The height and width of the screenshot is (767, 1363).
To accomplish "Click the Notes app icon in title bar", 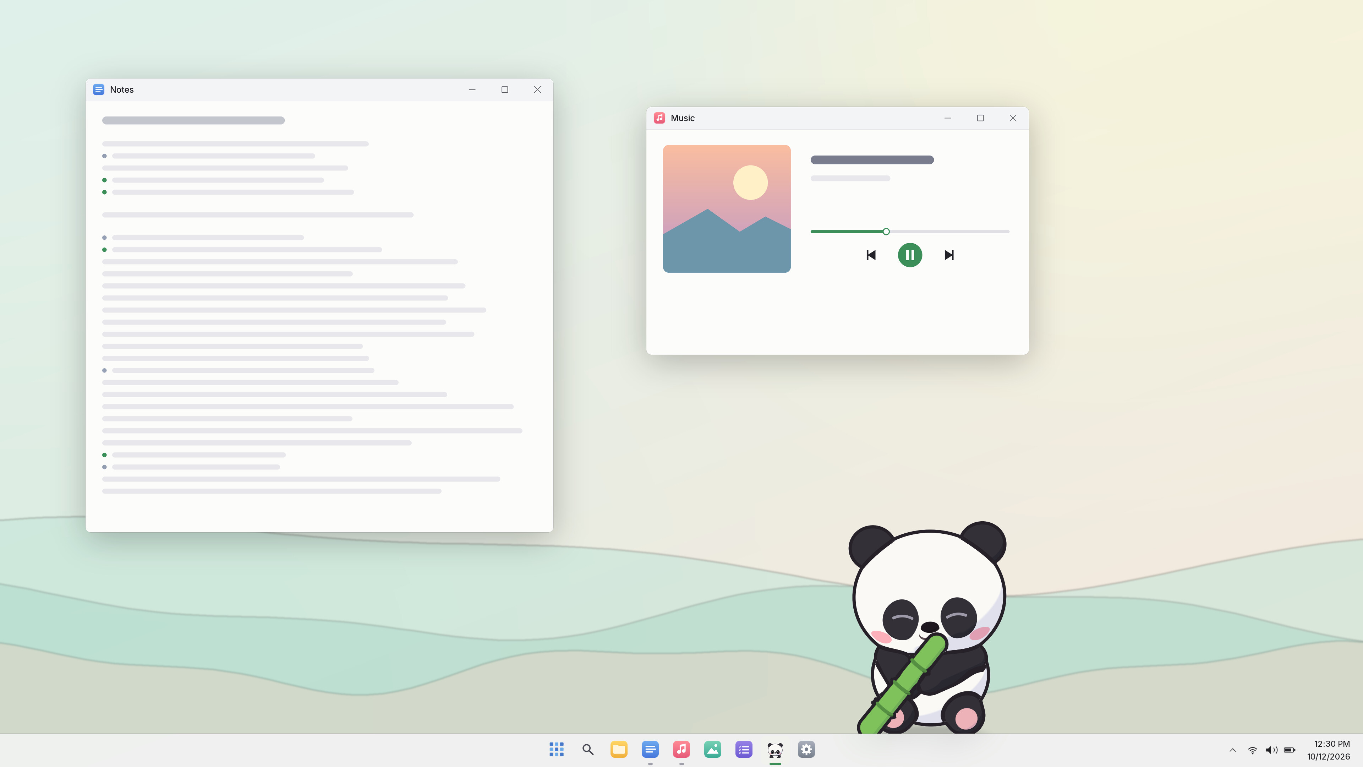I will 98,89.
